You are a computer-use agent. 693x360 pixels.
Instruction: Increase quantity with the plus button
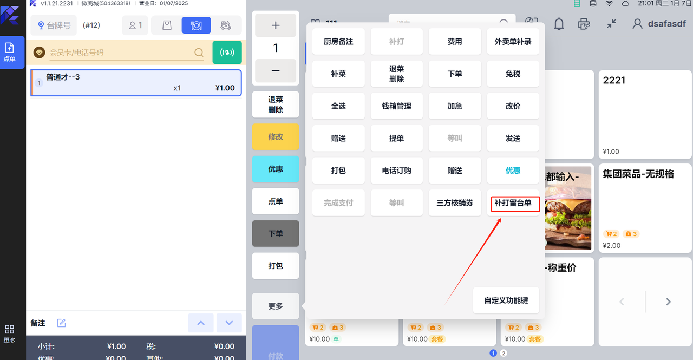coord(276,25)
